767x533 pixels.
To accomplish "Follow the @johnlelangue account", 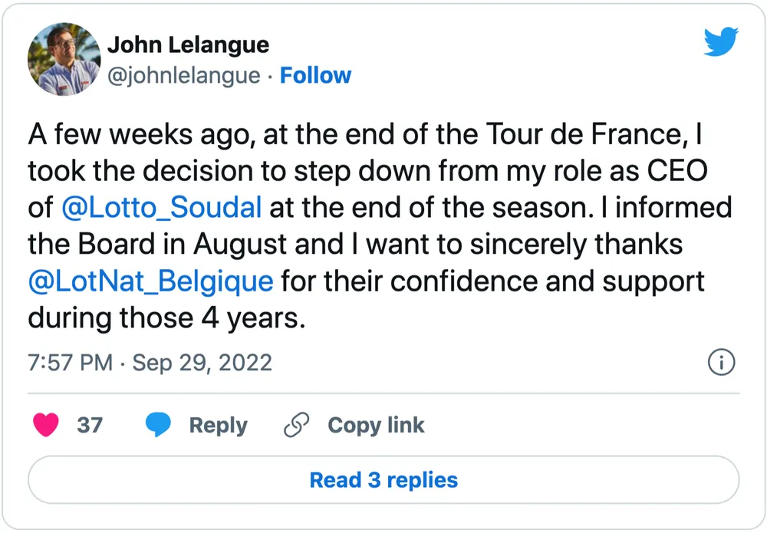I will click(315, 75).
